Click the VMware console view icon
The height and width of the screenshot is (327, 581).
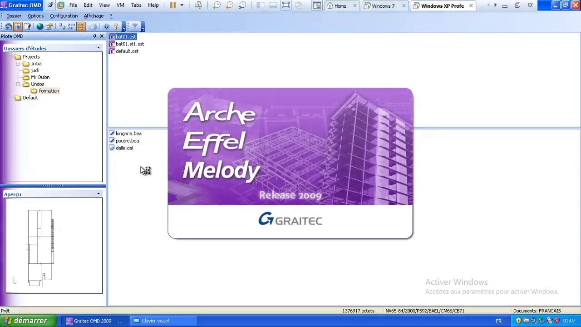click(317, 5)
